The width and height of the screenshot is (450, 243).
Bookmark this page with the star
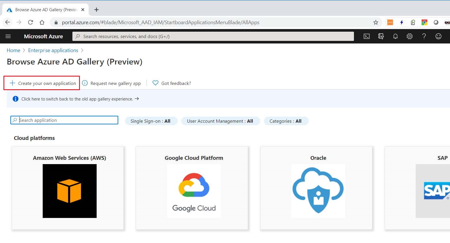coord(376,22)
